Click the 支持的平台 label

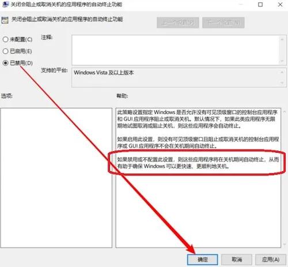[x=54, y=70]
